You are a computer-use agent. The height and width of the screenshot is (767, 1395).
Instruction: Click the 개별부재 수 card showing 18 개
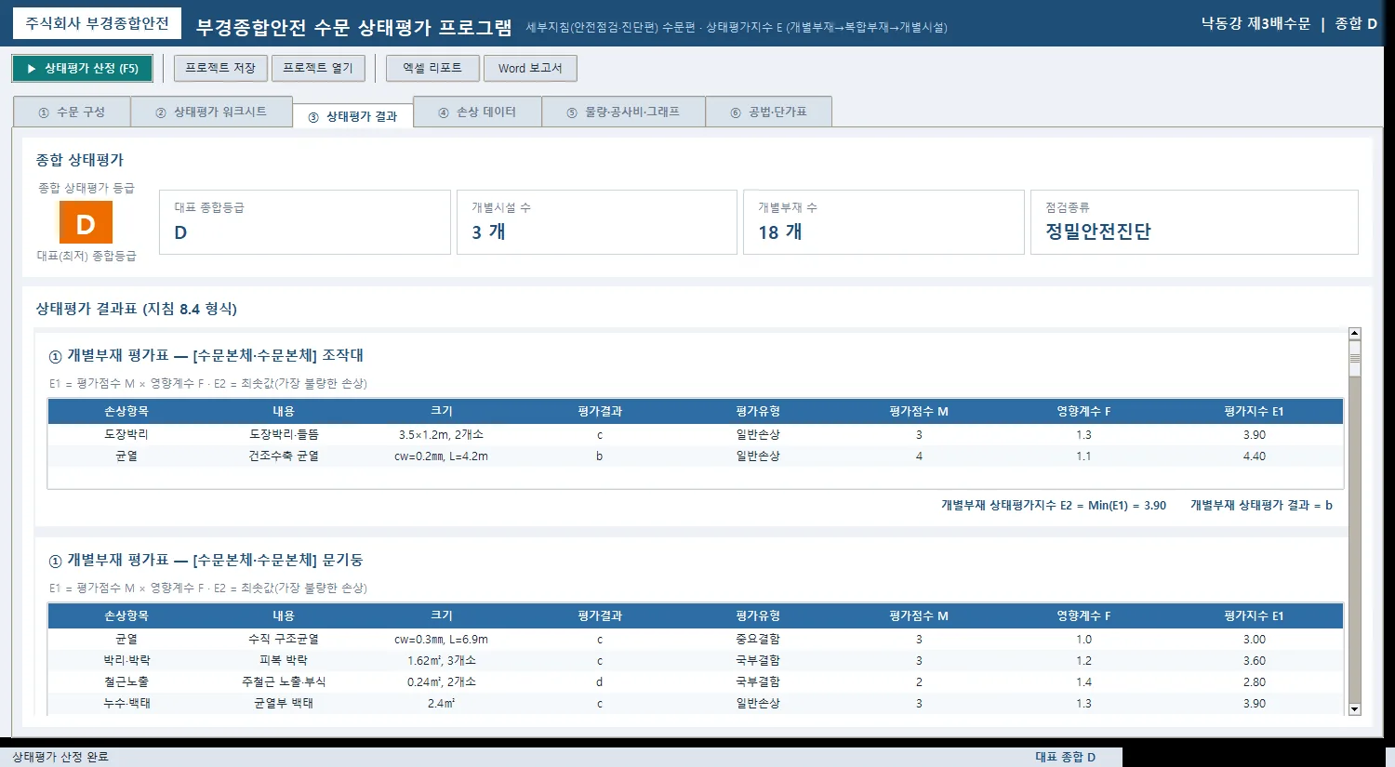(883, 222)
